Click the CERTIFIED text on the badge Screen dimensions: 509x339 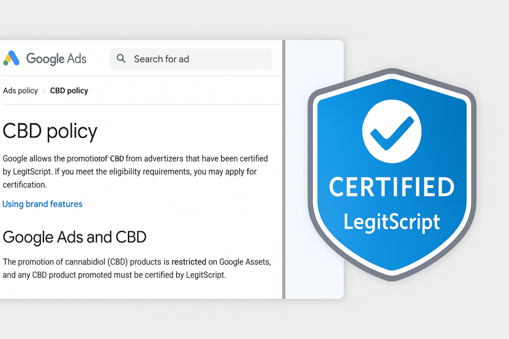click(392, 187)
